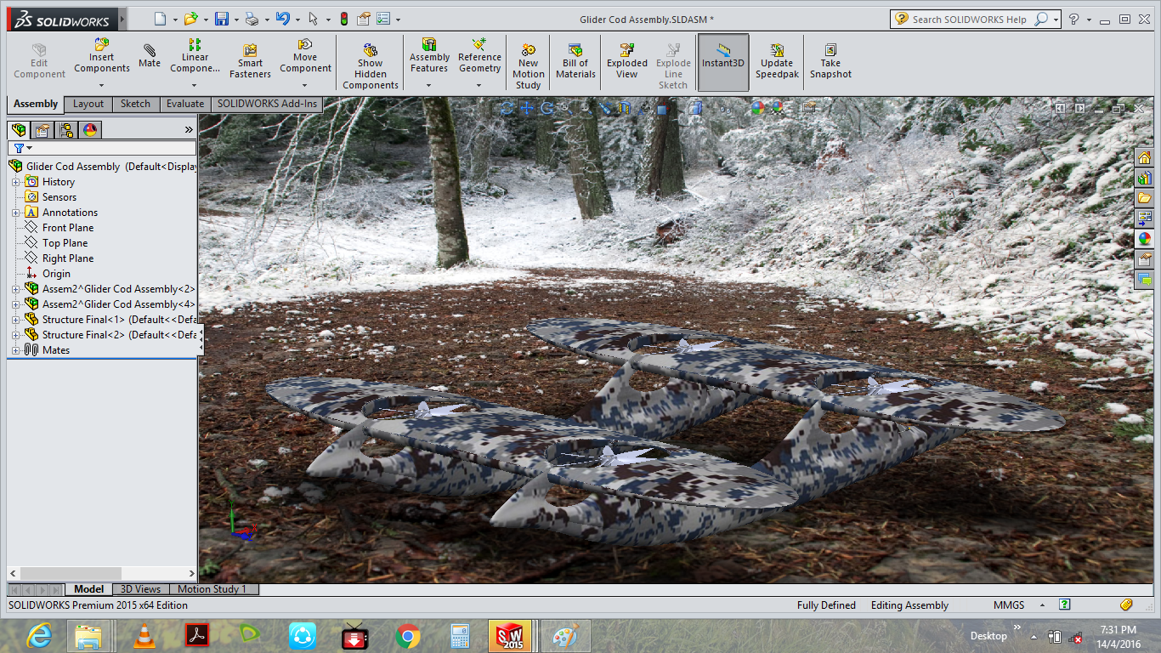Open the ConfigurationManager tab
This screenshot has height=653, width=1161.
(66, 130)
